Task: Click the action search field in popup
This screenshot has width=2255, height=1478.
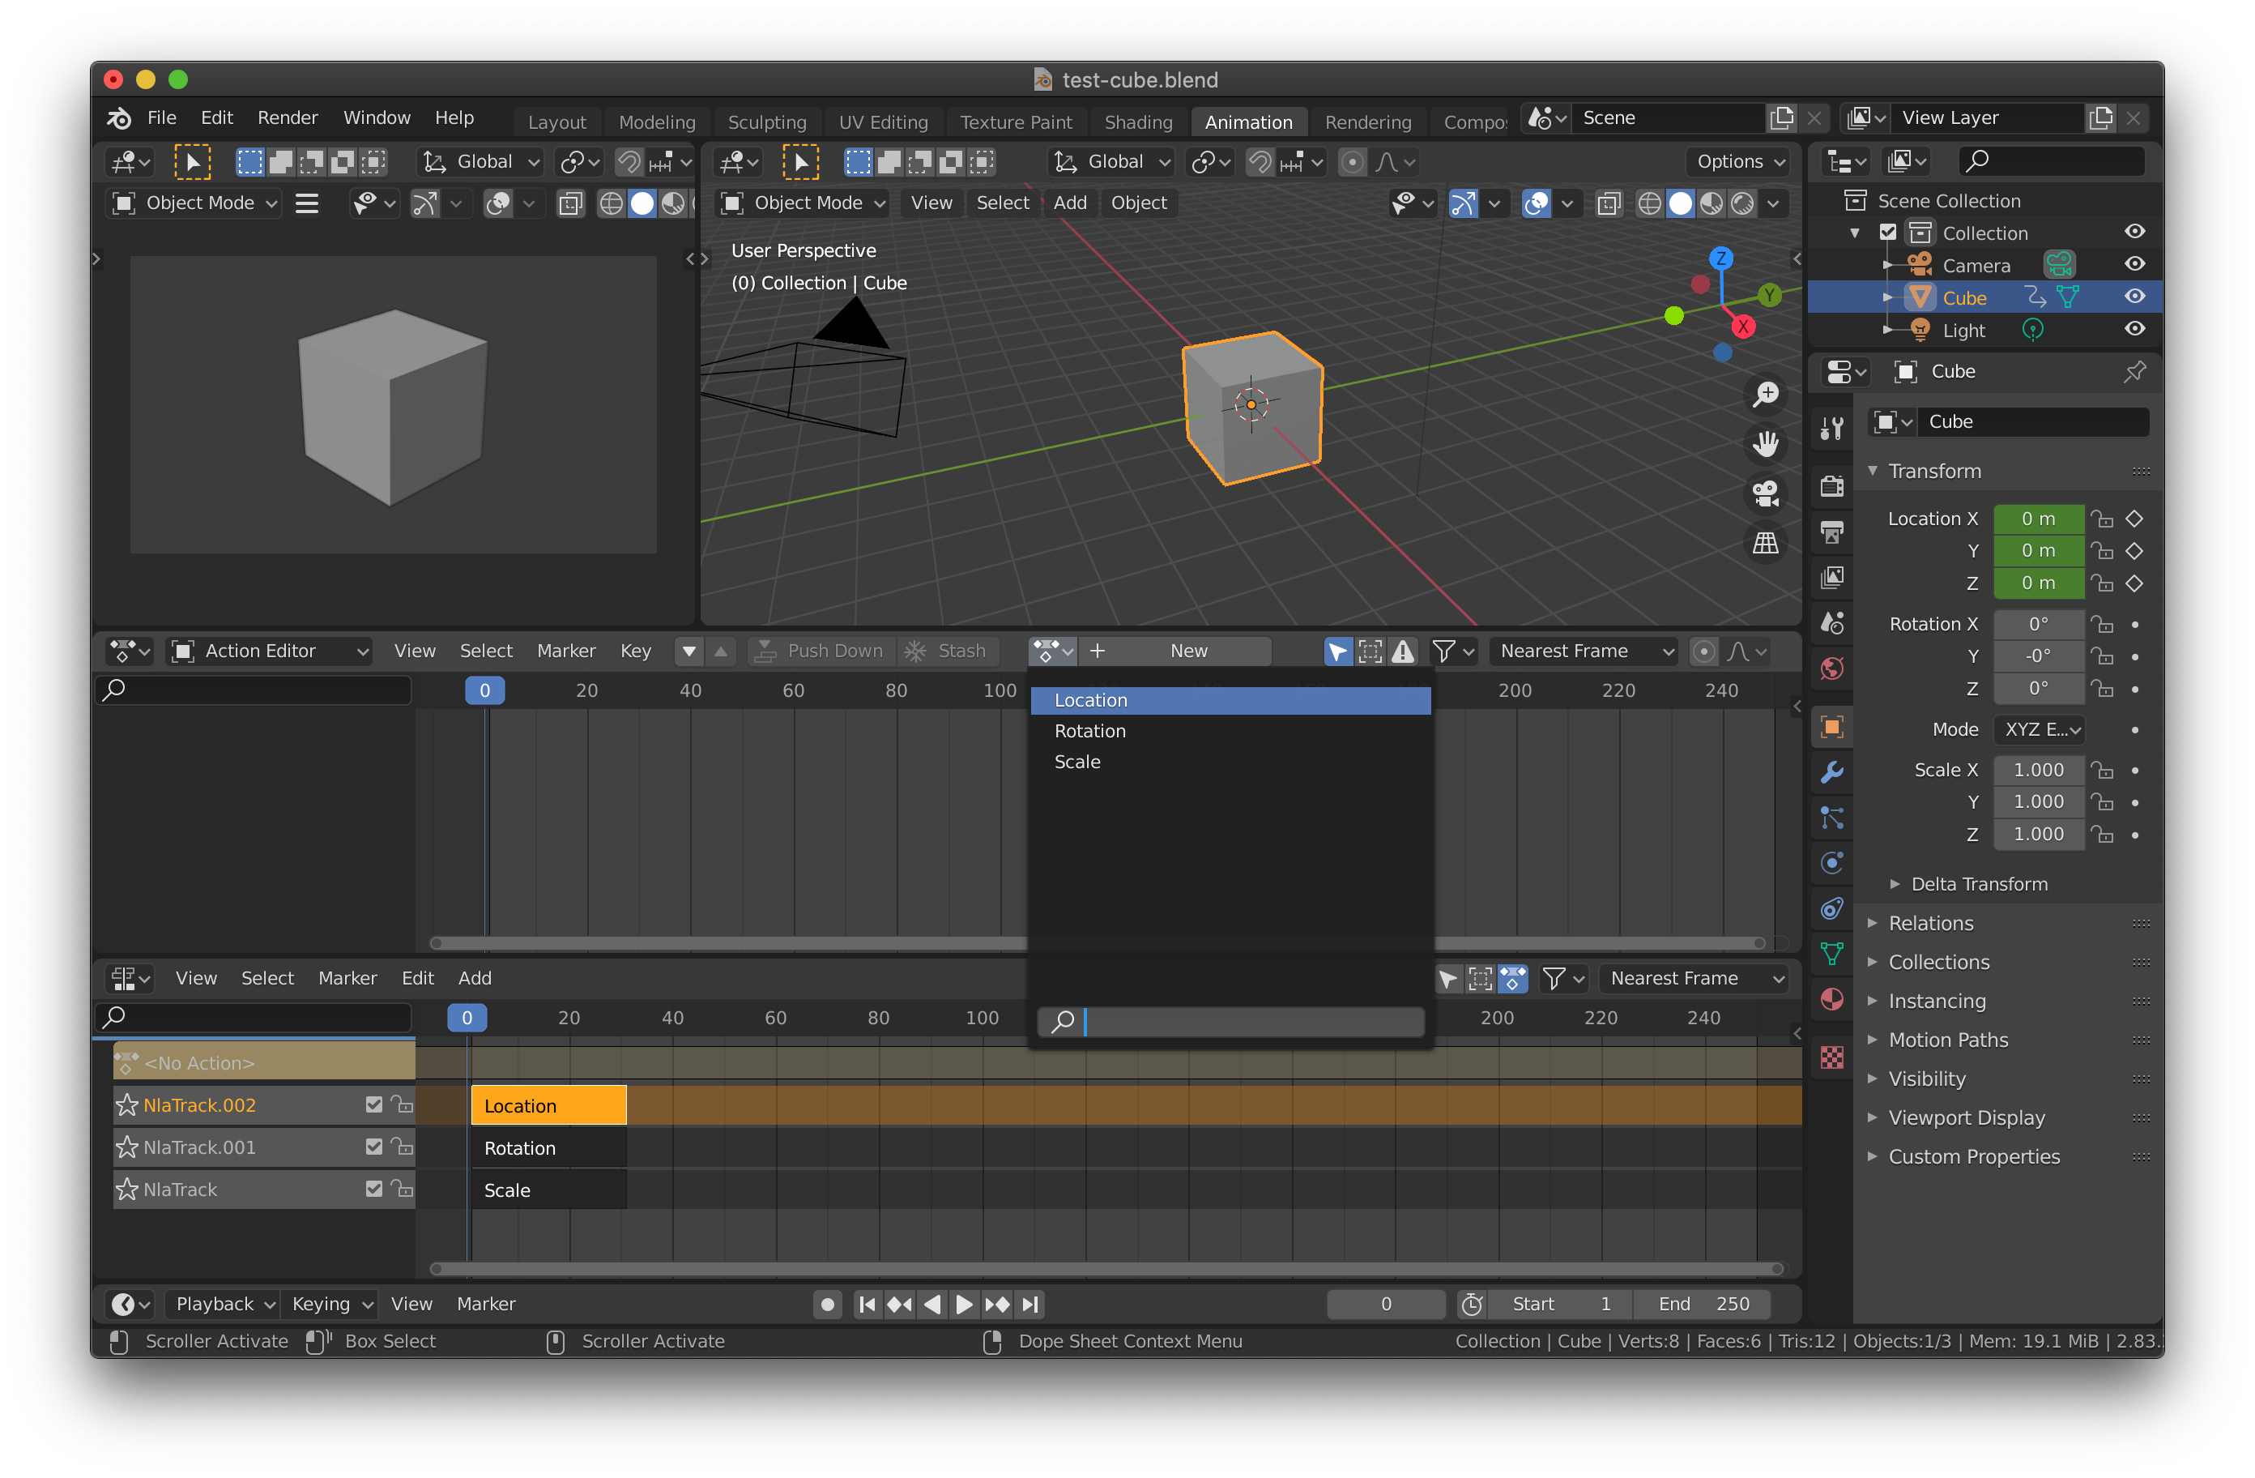Action: tap(1231, 1021)
